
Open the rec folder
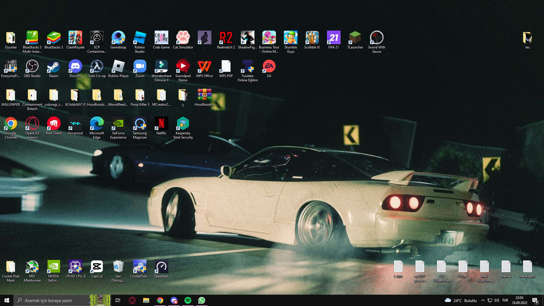click(x=527, y=40)
